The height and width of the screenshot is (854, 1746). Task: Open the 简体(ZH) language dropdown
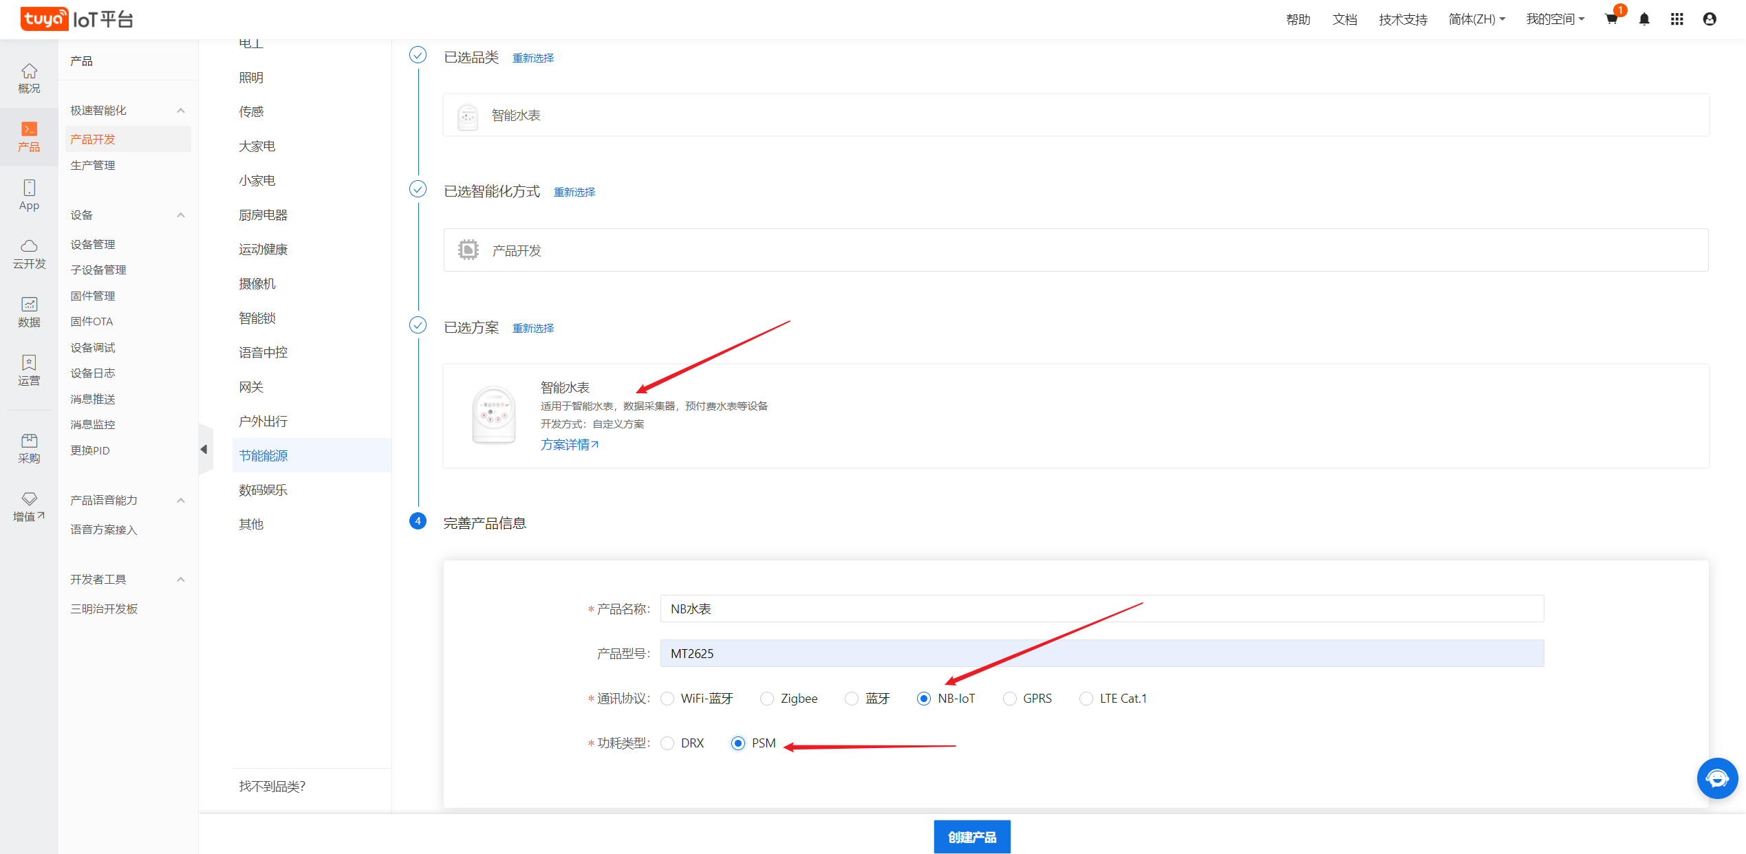[1476, 19]
